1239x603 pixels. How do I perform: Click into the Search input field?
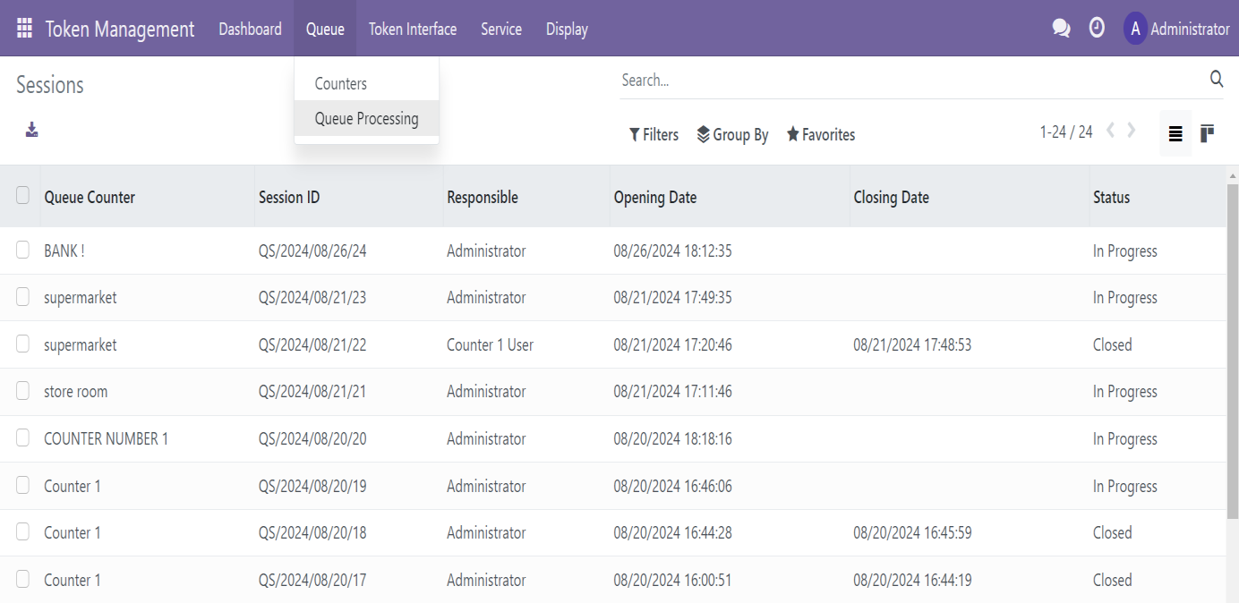tap(909, 81)
